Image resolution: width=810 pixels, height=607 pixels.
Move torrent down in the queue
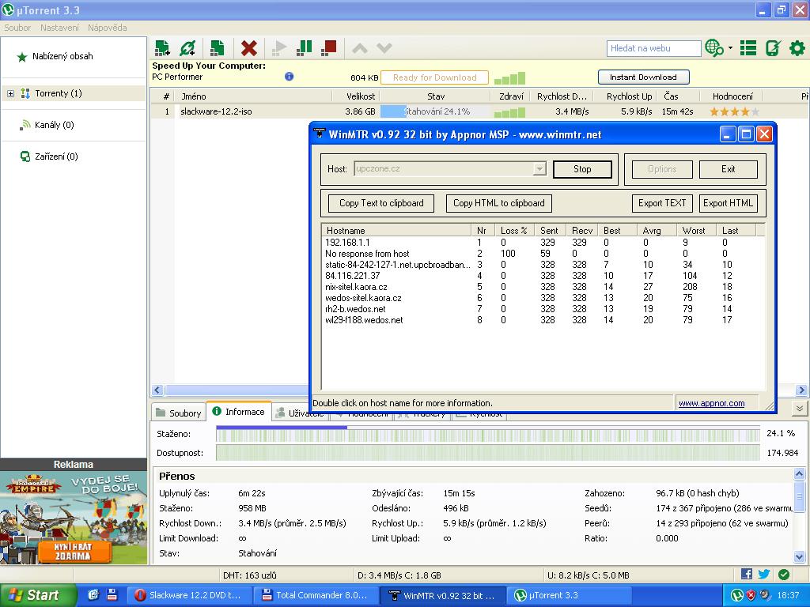click(x=384, y=48)
